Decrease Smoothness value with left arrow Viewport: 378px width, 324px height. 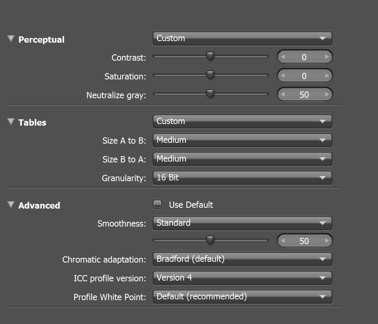[283, 241]
